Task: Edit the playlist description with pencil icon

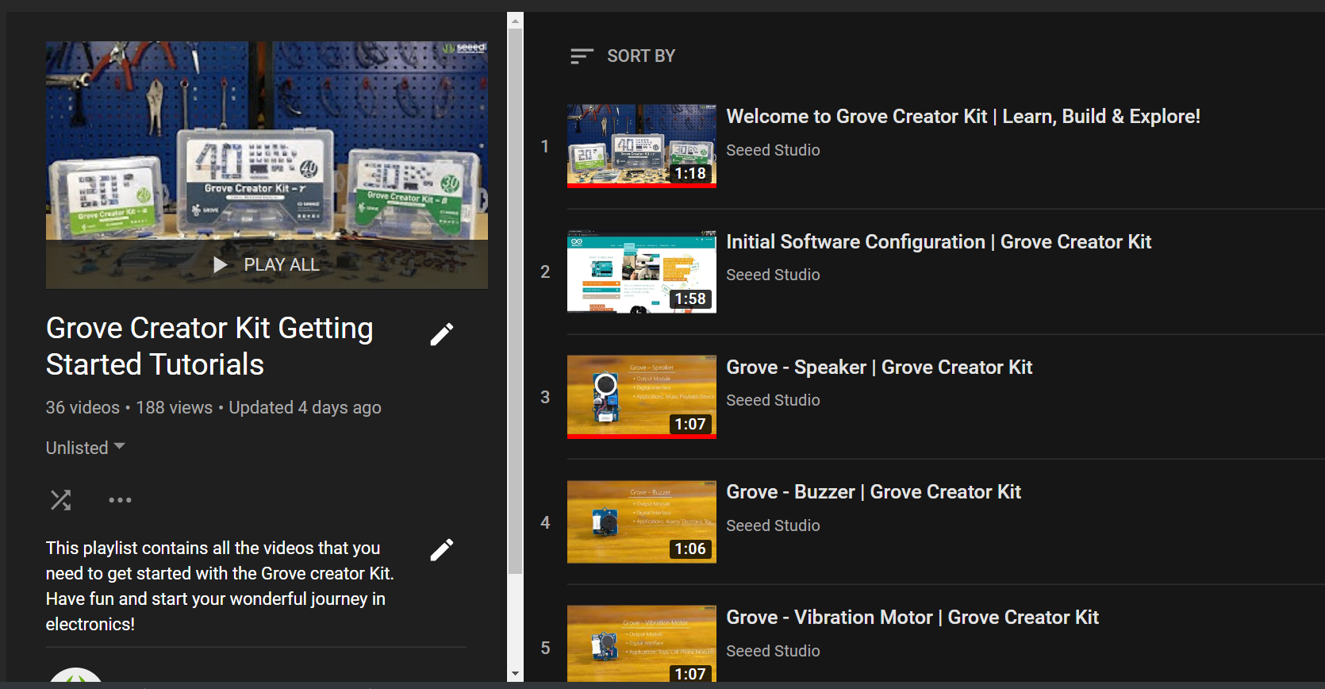Action: pos(442,549)
